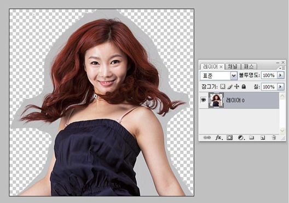The image size is (289, 203).
Task: Click layers list scroll down arrow
Action: click(282, 131)
